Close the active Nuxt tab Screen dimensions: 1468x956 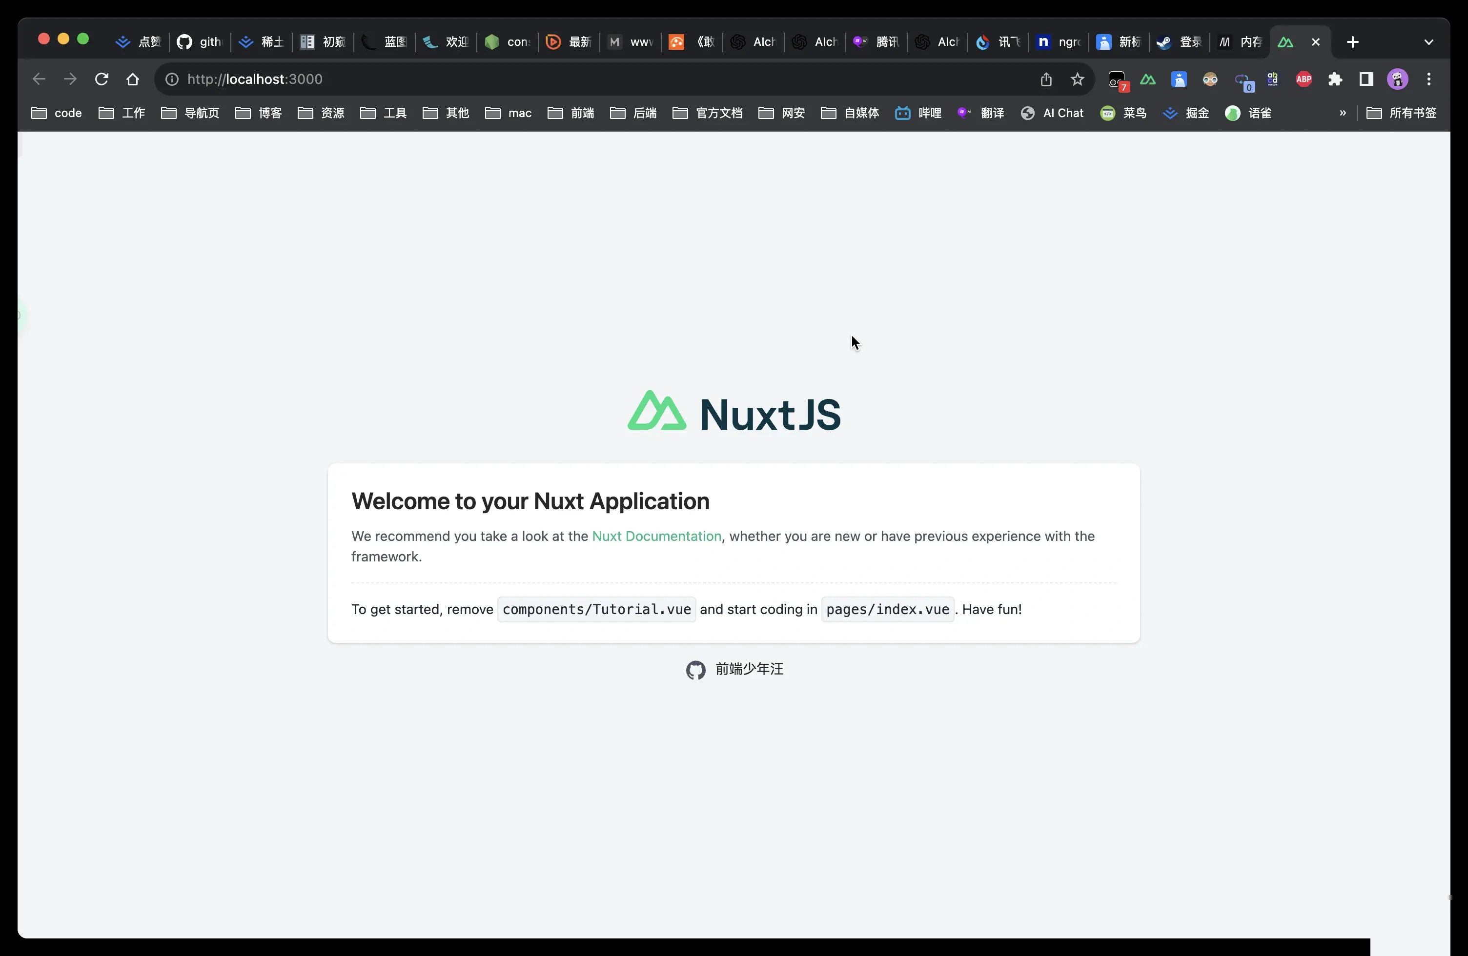click(1316, 42)
